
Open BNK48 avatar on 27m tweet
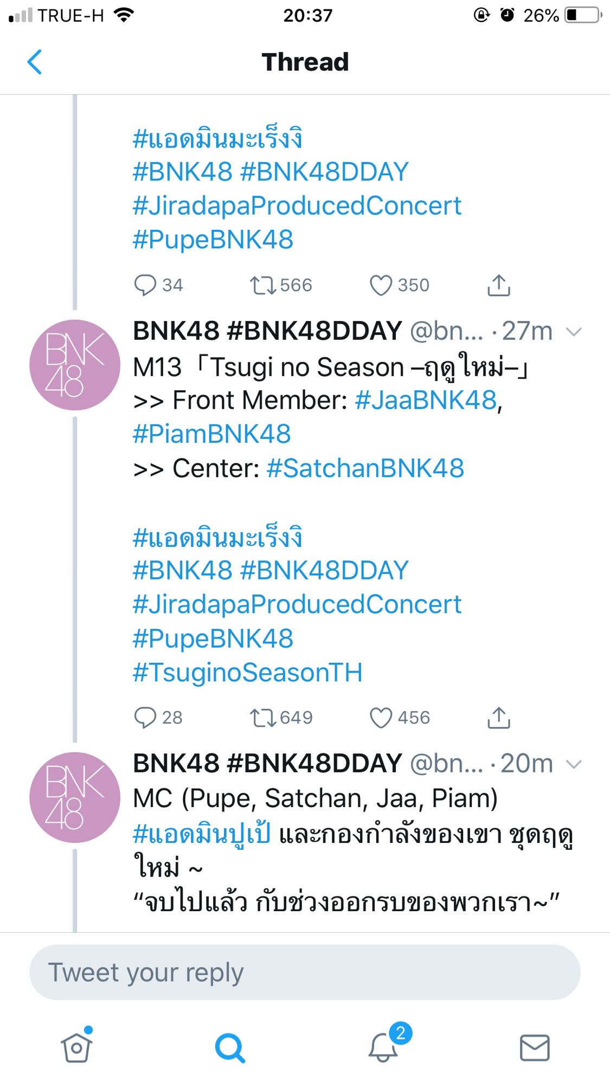(75, 365)
